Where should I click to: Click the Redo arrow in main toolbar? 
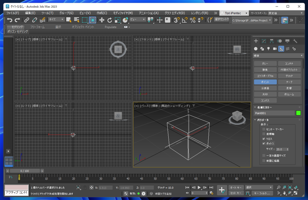point(17,20)
